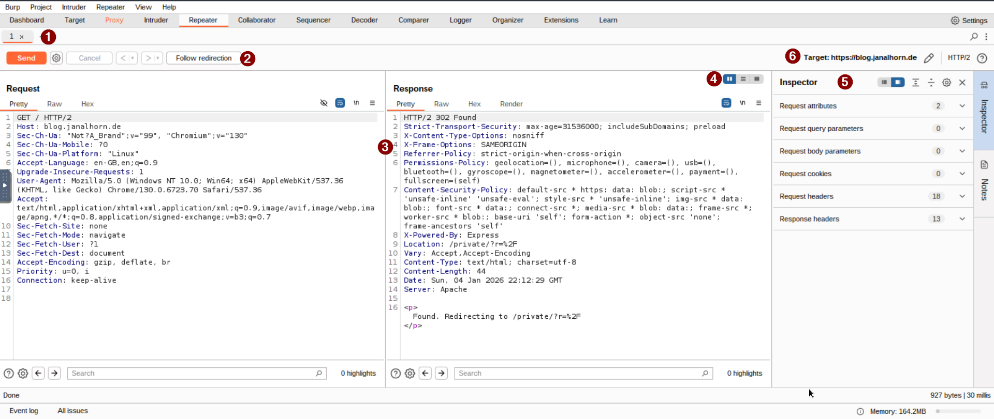
Task: Open Repeater send options gear icon
Action: 56,58
